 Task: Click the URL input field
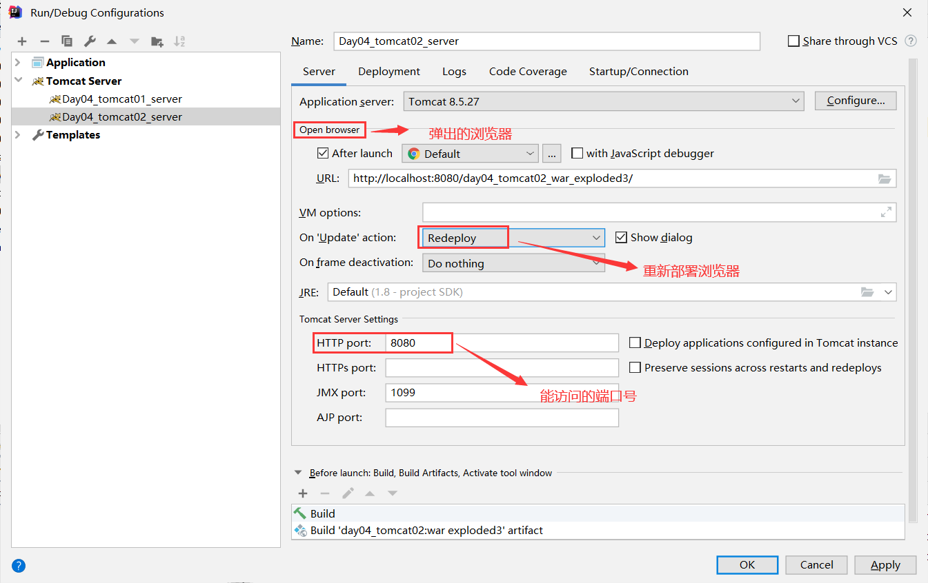(x=622, y=178)
